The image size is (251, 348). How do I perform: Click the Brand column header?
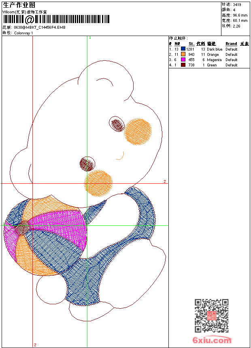pos(231,44)
